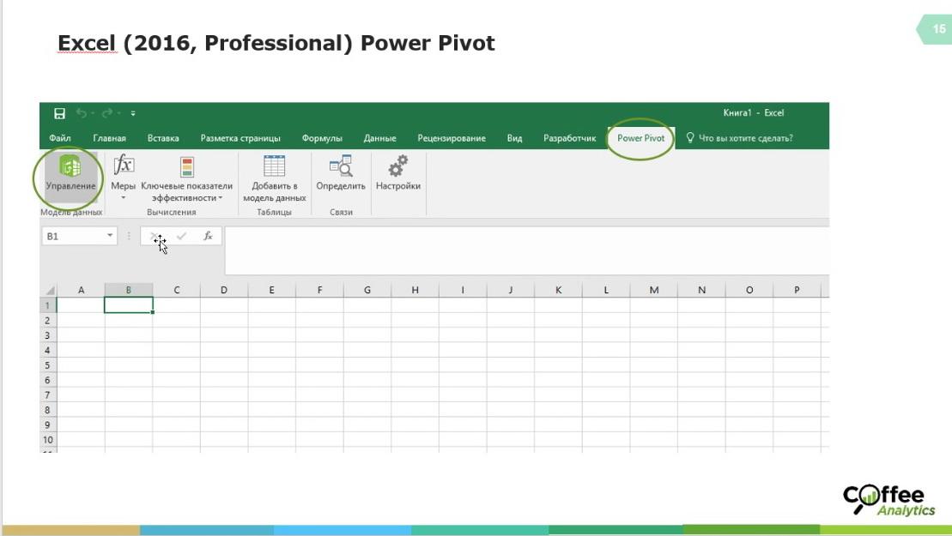The height and width of the screenshot is (536, 952).
Task: Open the Данные ribbon tab
Action: 379,138
